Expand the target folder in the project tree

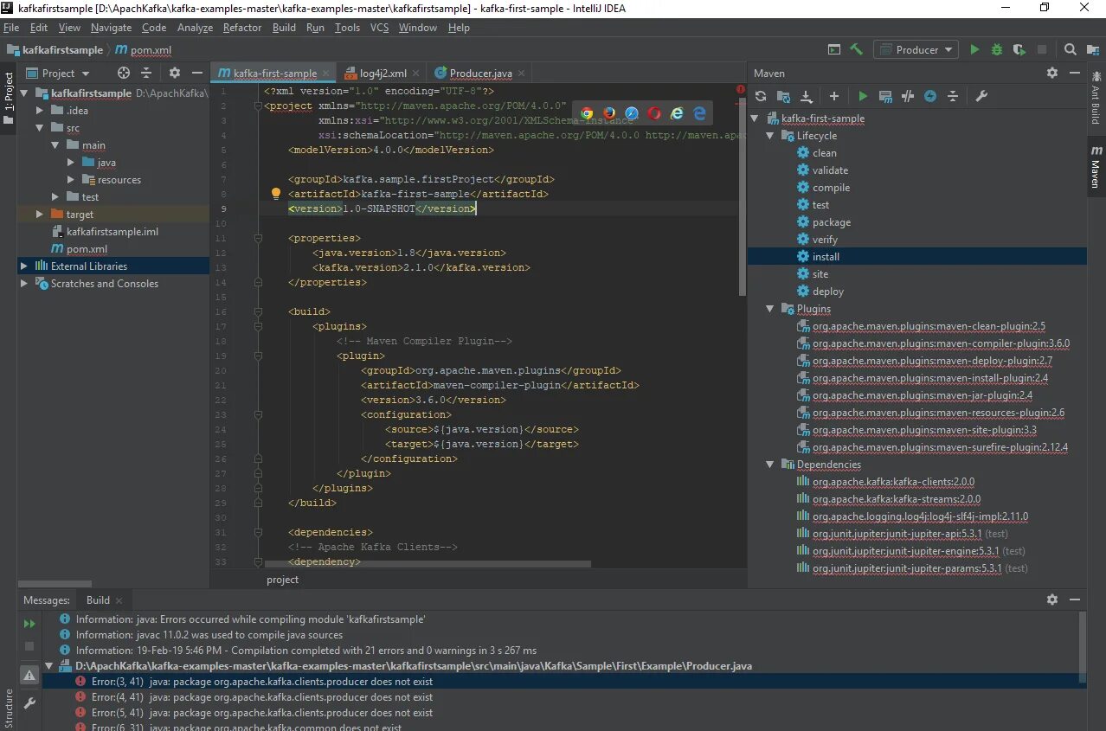[x=40, y=215]
